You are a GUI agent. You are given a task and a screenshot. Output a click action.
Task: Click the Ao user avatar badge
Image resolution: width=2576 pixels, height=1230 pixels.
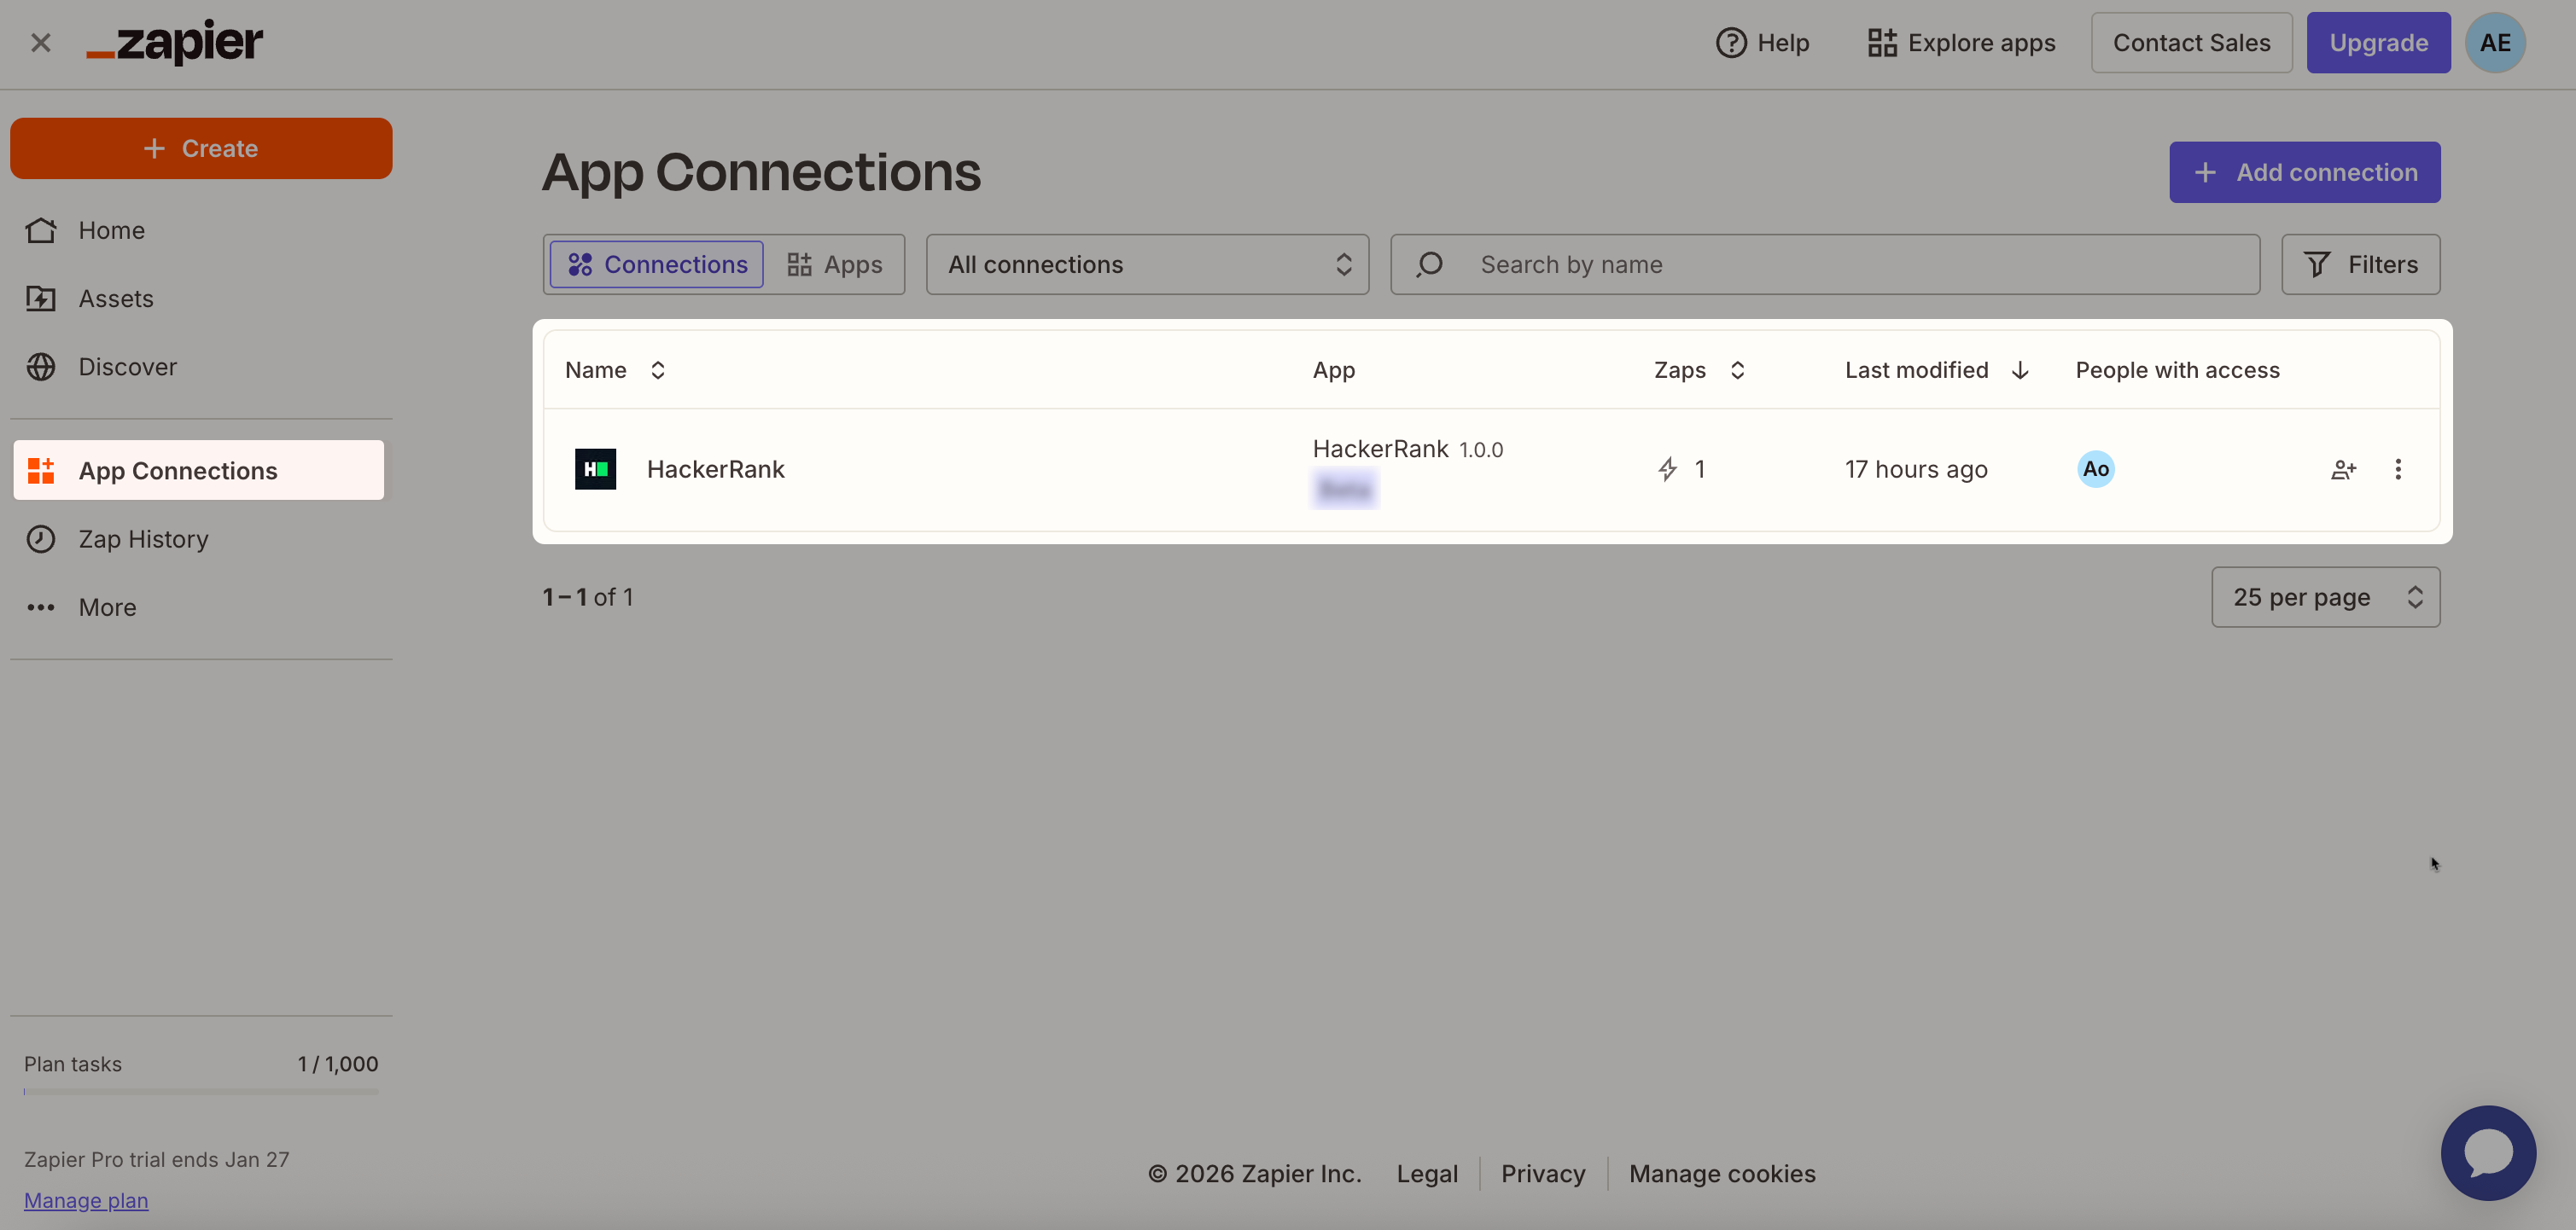[x=2095, y=468]
